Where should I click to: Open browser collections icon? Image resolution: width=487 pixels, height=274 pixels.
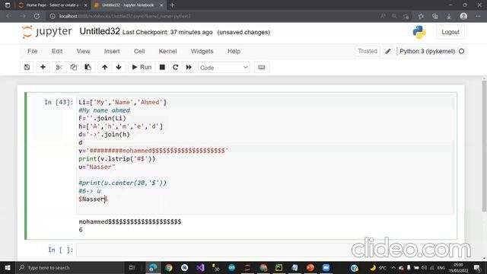(x=434, y=16)
